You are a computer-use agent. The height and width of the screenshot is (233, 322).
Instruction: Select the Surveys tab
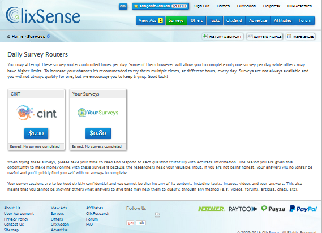click(176, 20)
